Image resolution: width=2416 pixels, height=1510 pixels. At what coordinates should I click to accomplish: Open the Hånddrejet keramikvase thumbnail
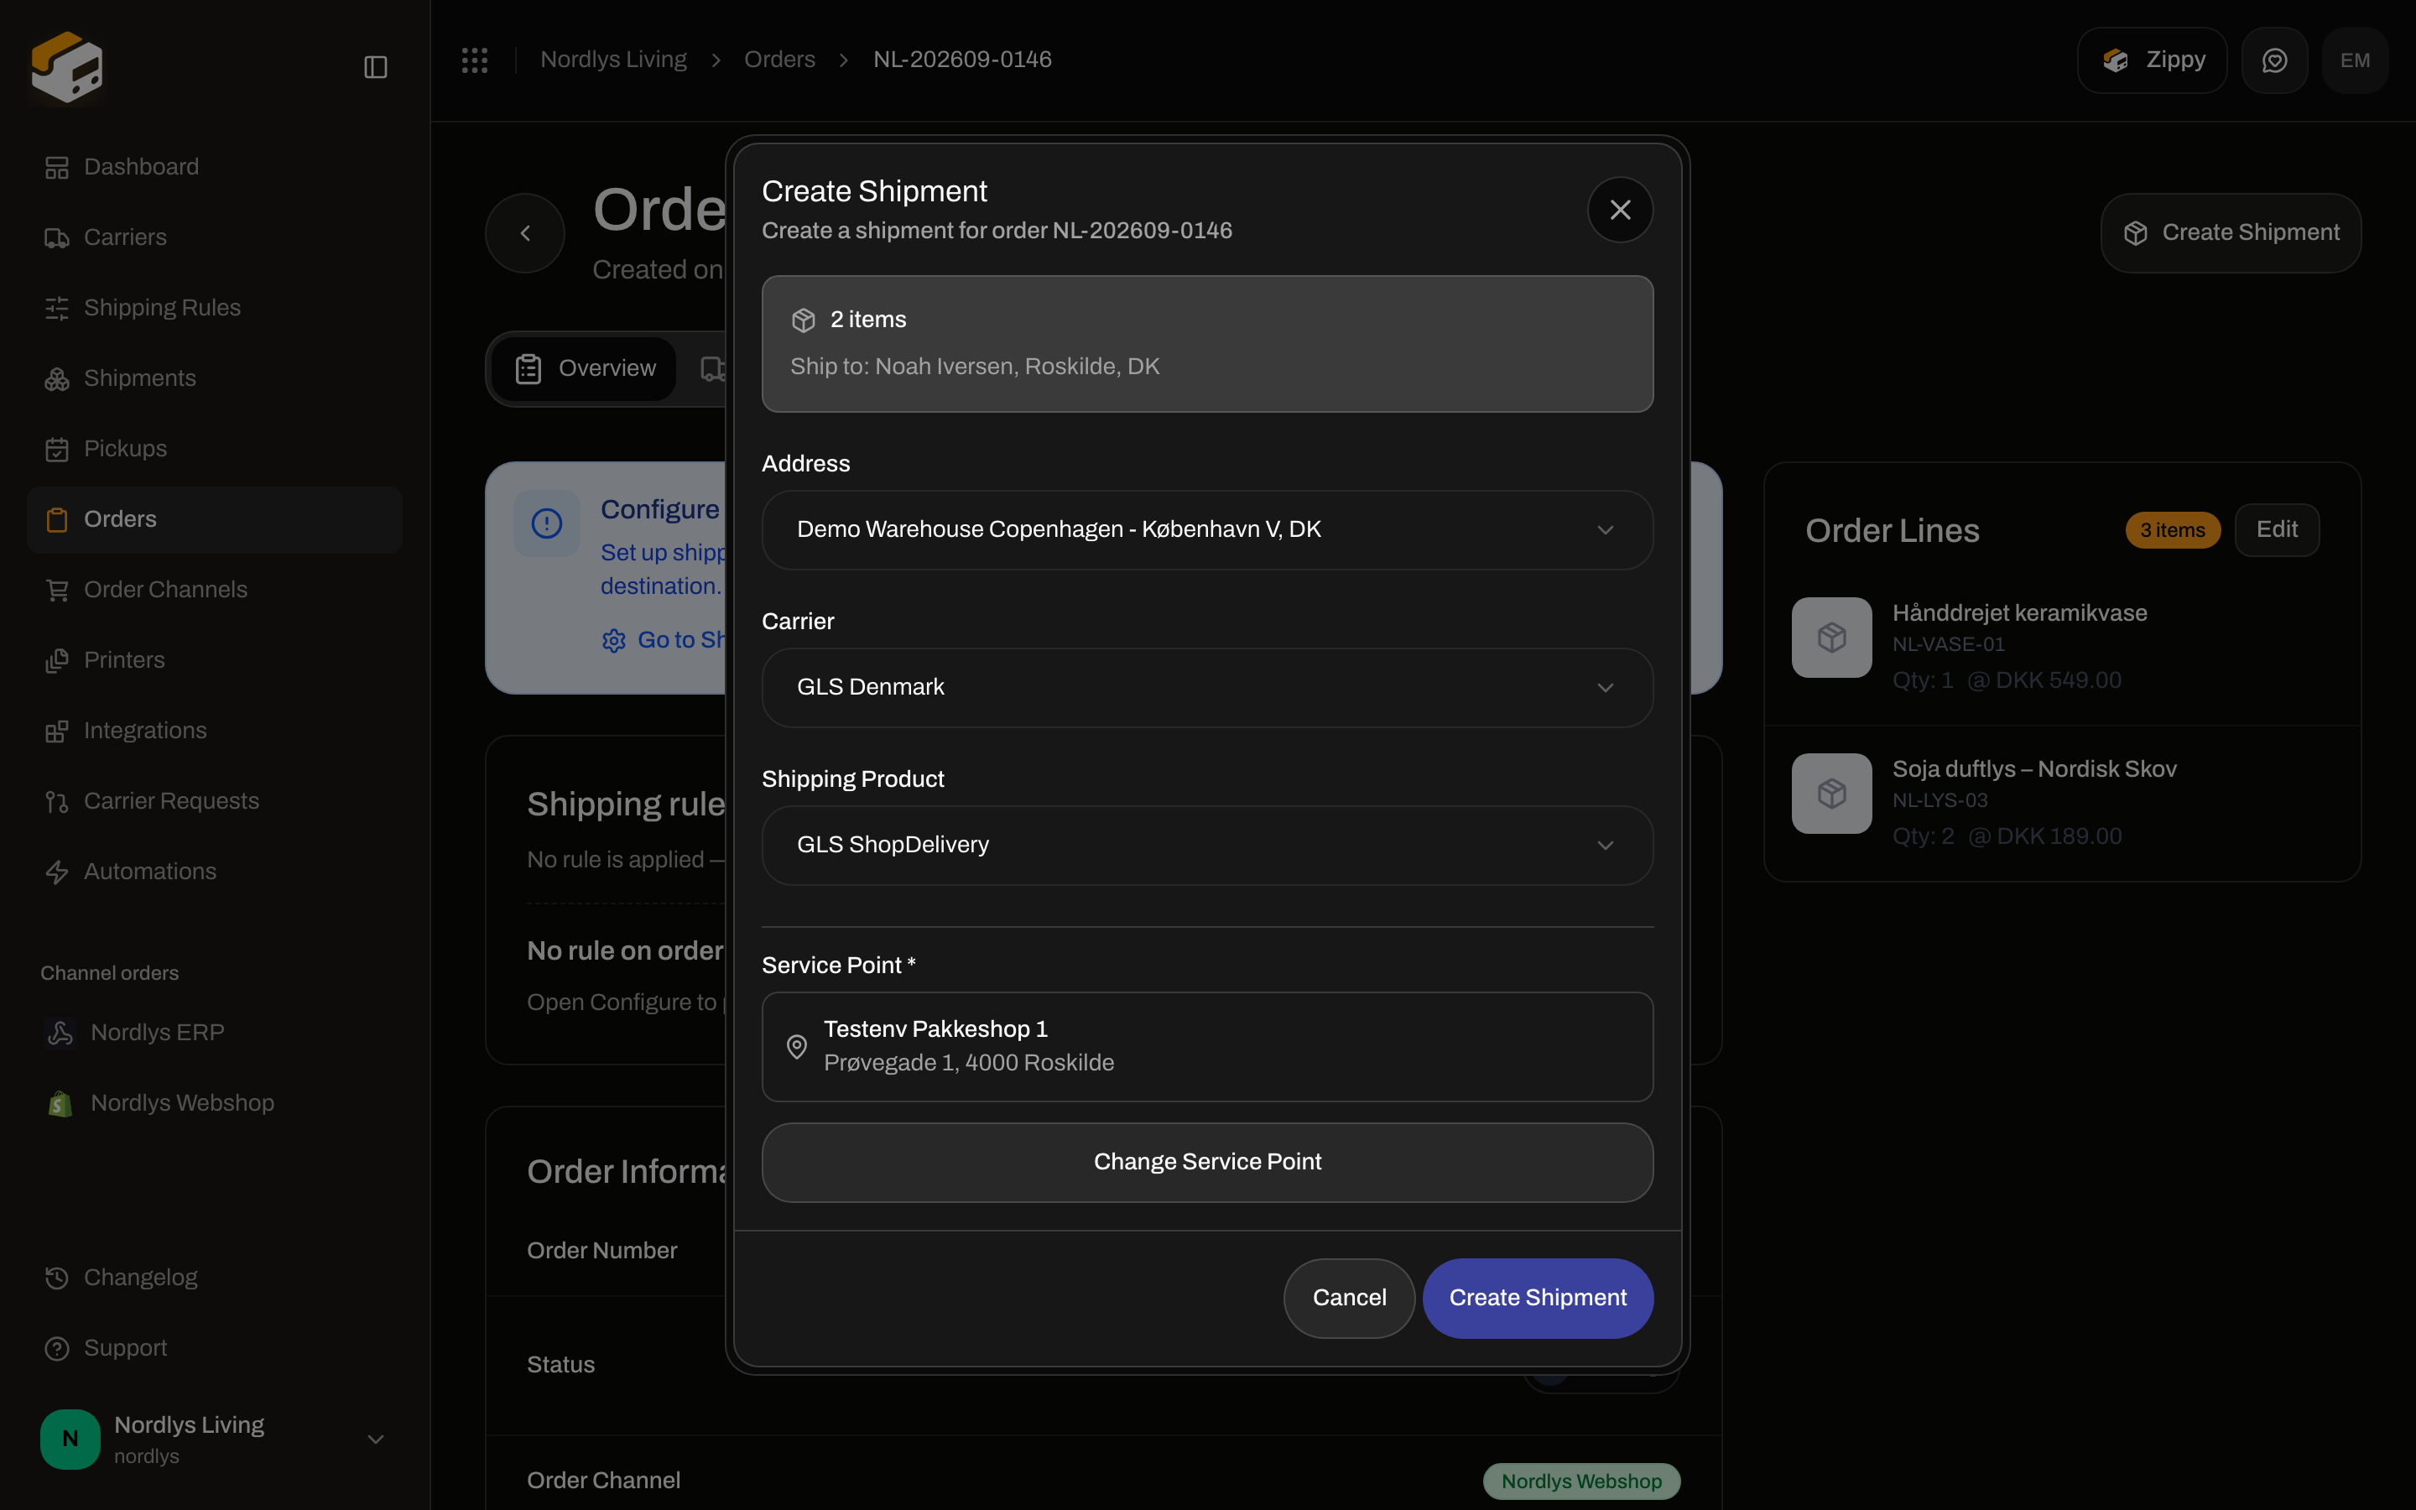click(x=1831, y=638)
